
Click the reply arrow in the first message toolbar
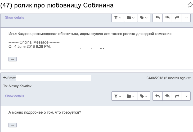point(158,18)
